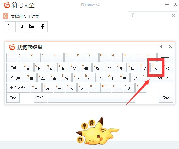This screenshot has width=179, height=149.
Task: Insert the backslash symbol on the v key
Action: (71, 88)
